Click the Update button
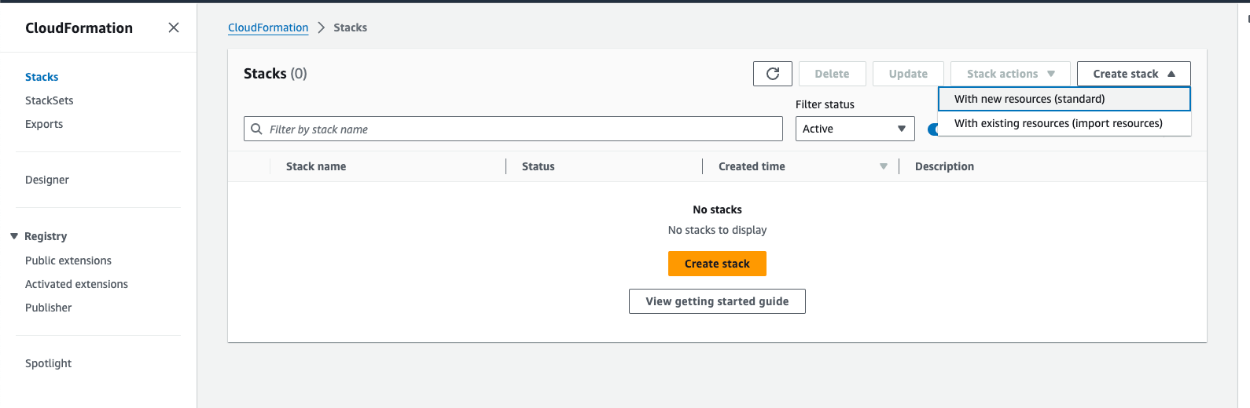This screenshot has width=1250, height=408. coord(908,74)
